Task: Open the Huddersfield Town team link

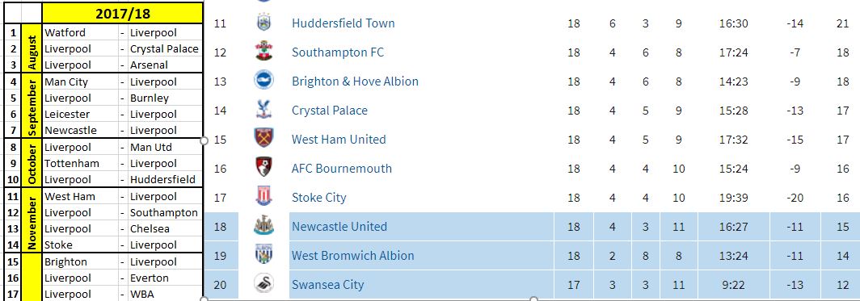Action: [x=343, y=23]
